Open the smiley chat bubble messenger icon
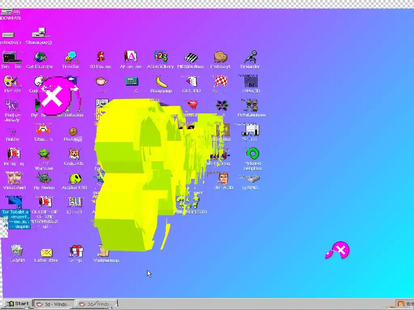 [x=71, y=57]
